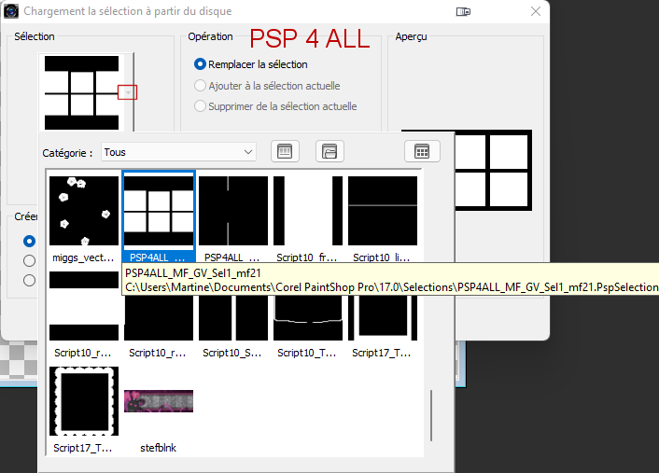The image size is (659, 473).
Task: Open the resource manager icon beside Catégorie
Action: point(284,151)
